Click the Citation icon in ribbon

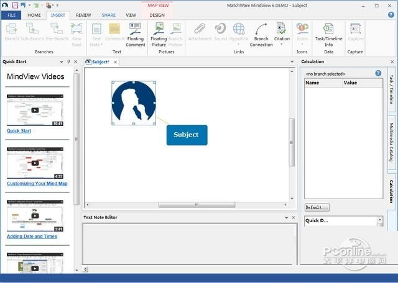(x=282, y=29)
